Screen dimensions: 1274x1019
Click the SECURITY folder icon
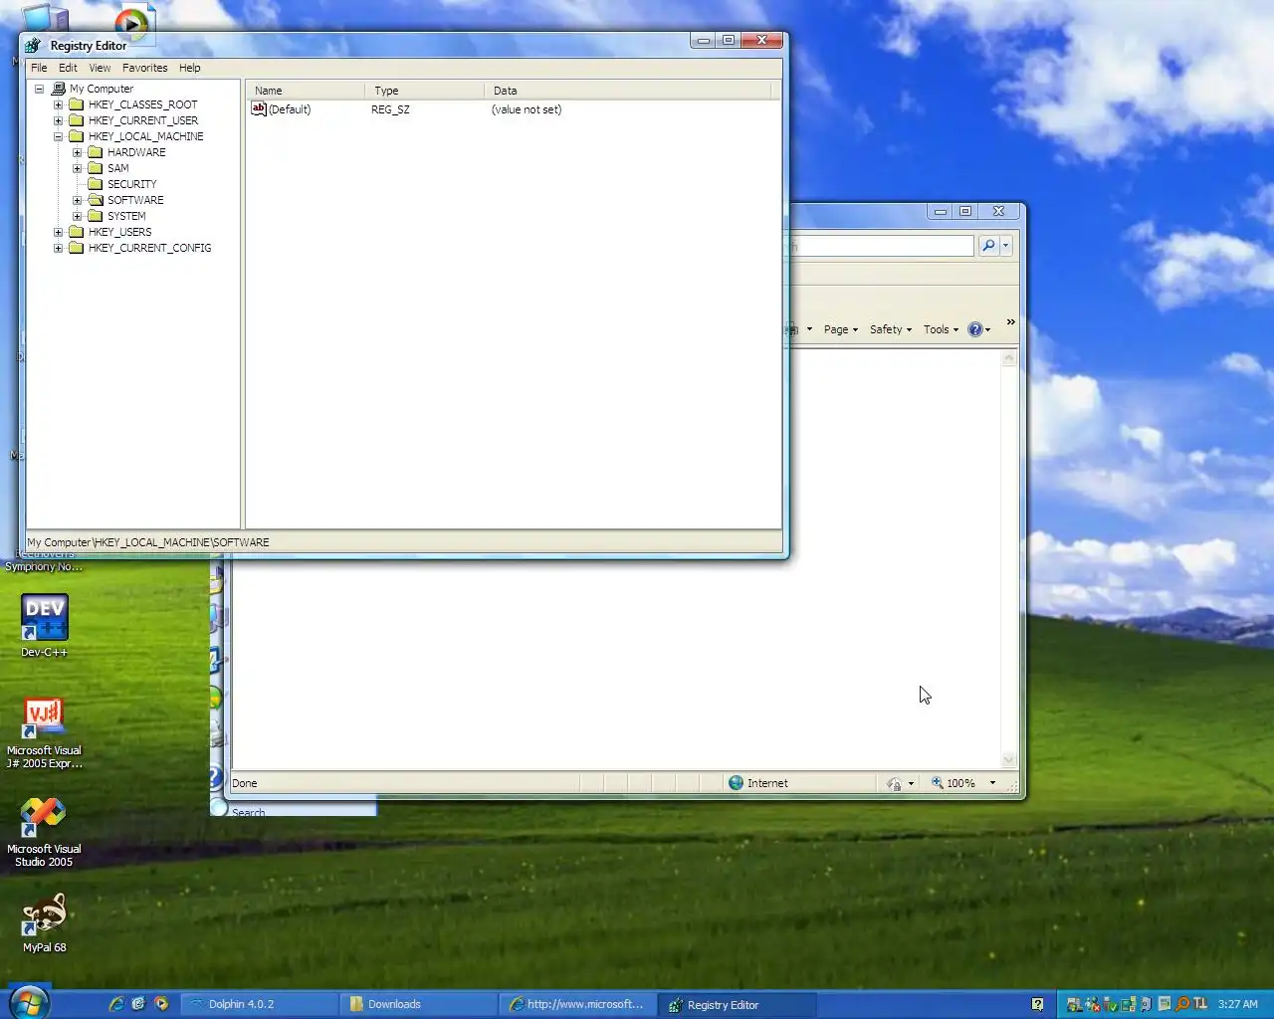[96, 184]
